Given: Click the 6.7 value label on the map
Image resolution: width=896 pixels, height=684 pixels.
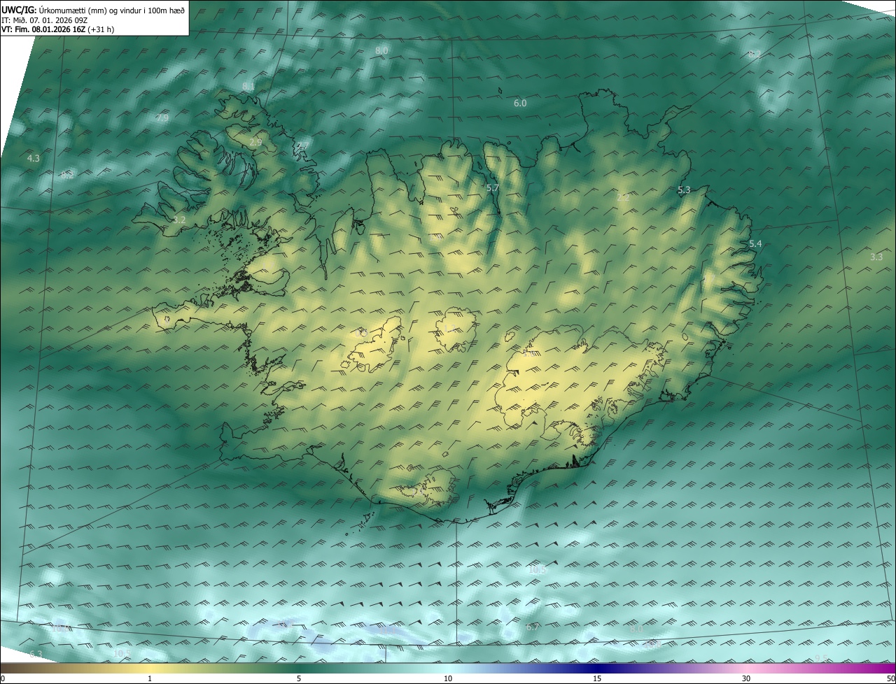Looking at the screenshot, I should pyautogui.click(x=533, y=627).
